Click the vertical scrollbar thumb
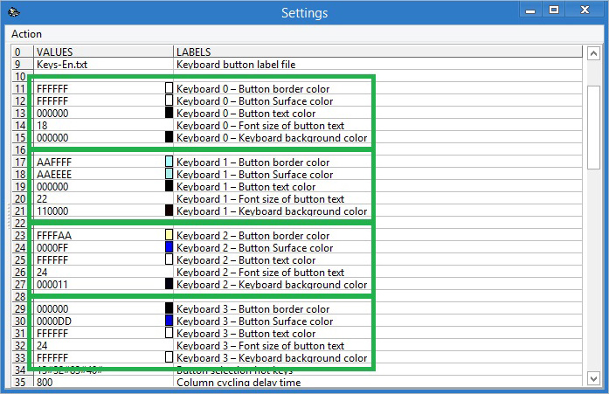The height and width of the screenshot is (394, 609). click(593, 128)
